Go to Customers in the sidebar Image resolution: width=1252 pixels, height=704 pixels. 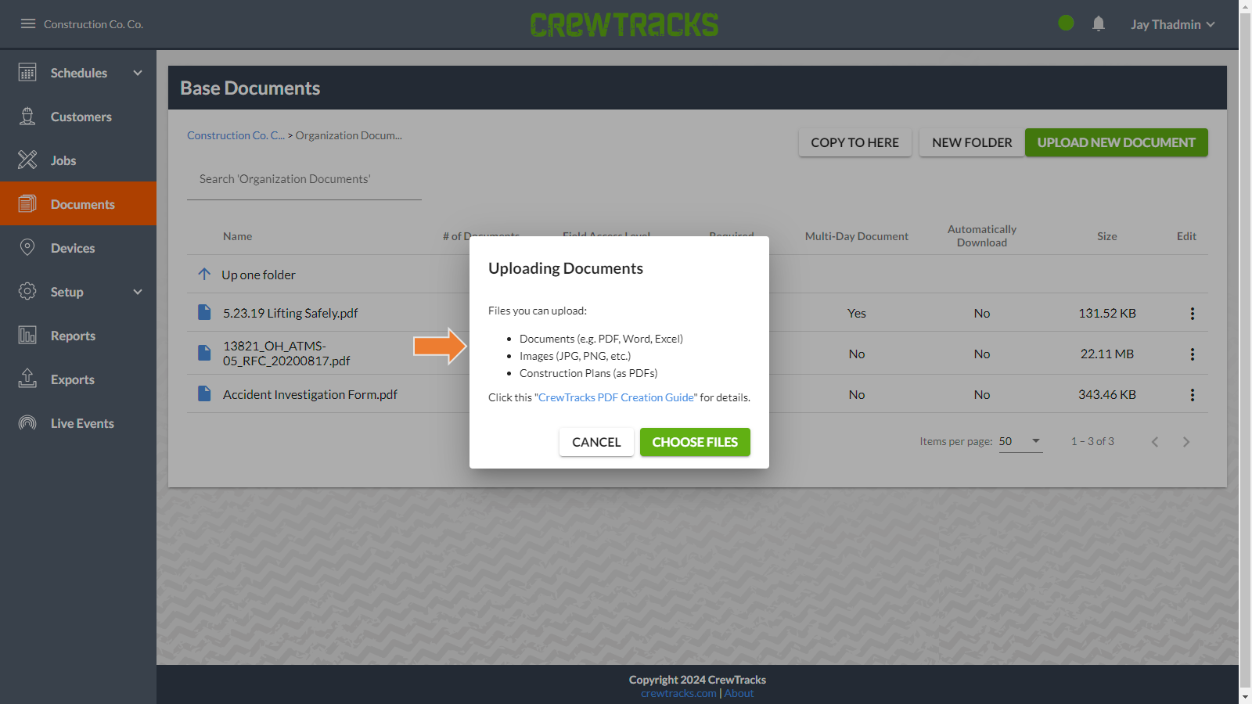tap(78, 117)
